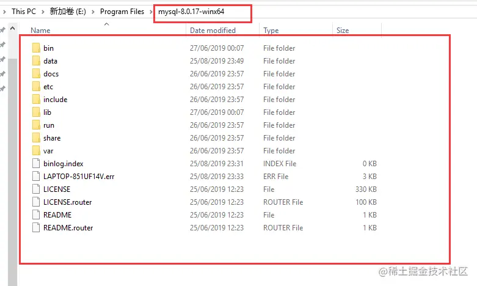Image resolution: width=477 pixels, height=286 pixels.
Task: Click the README file icon
Action: click(x=36, y=215)
